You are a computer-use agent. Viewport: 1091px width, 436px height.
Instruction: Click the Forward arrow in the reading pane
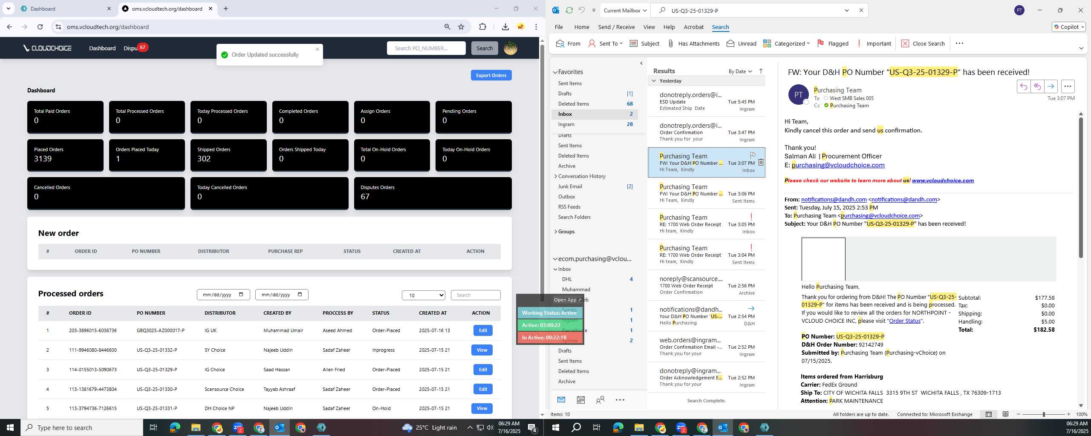[1051, 86]
